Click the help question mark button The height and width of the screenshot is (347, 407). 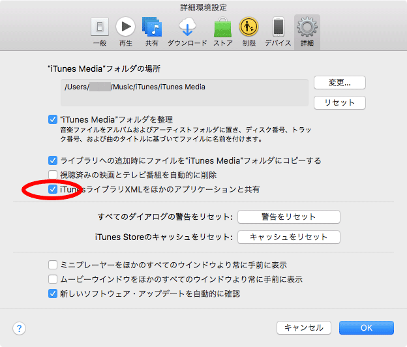tap(19, 328)
